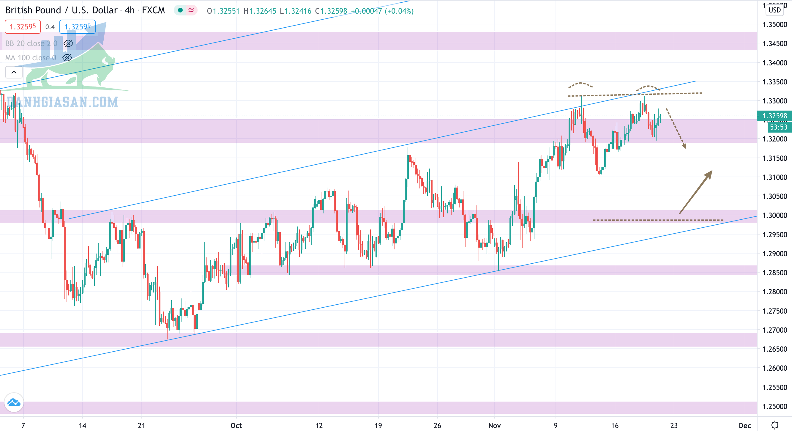Click the 1.35000 price axis label
This screenshot has width=792, height=431.
(x=774, y=25)
